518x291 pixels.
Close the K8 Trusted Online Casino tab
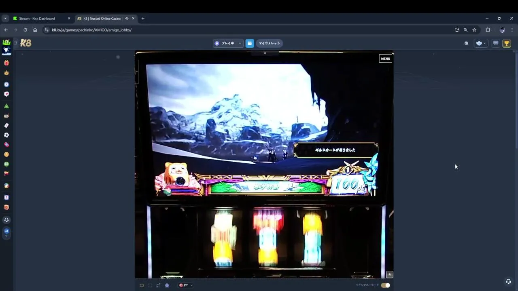pyautogui.click(x=133, y=18)
